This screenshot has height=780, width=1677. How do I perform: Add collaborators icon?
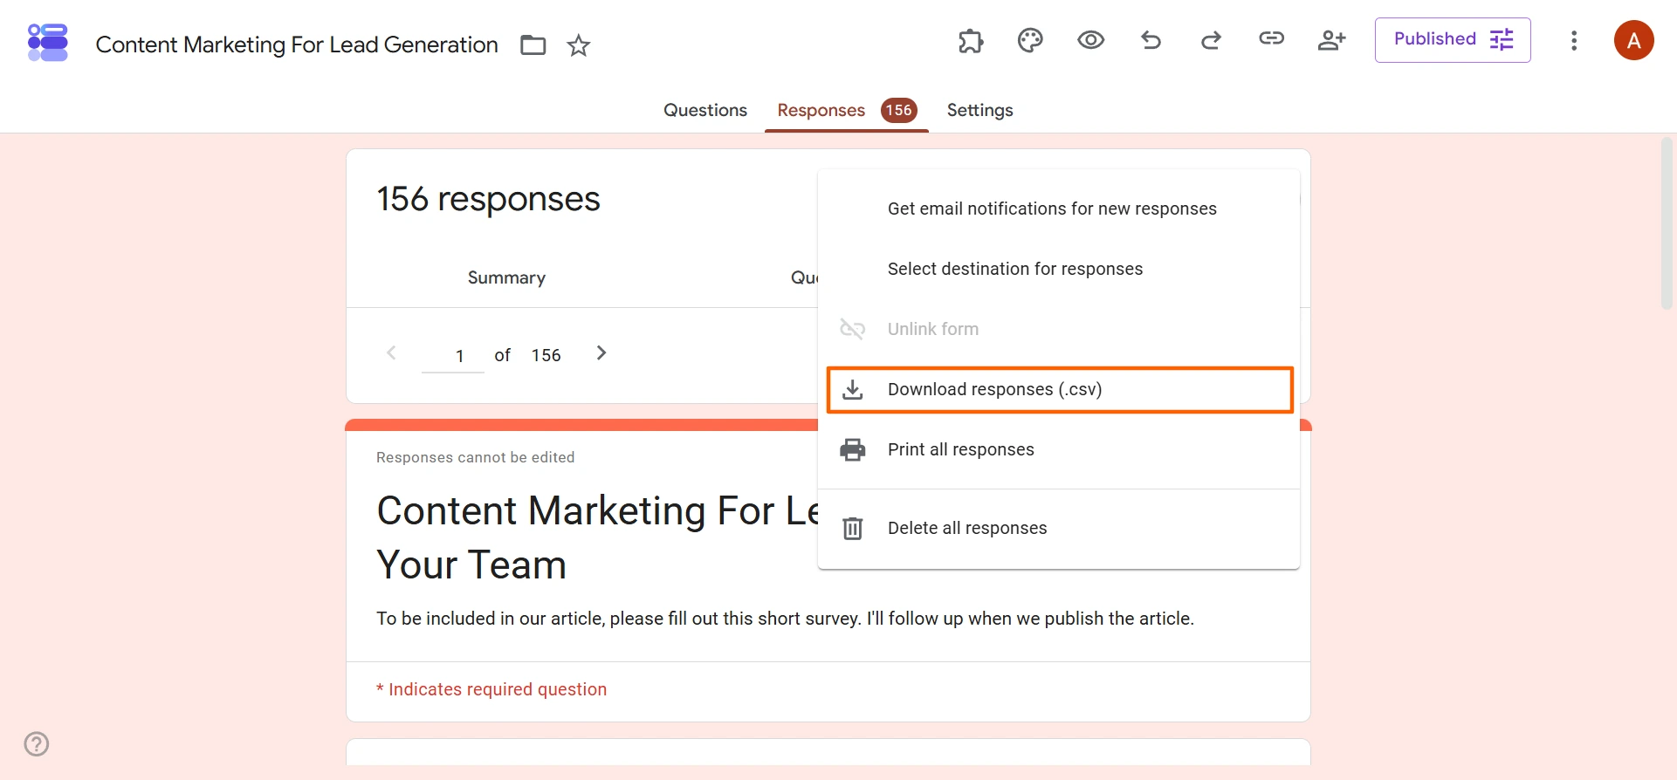pos(1331,40)
